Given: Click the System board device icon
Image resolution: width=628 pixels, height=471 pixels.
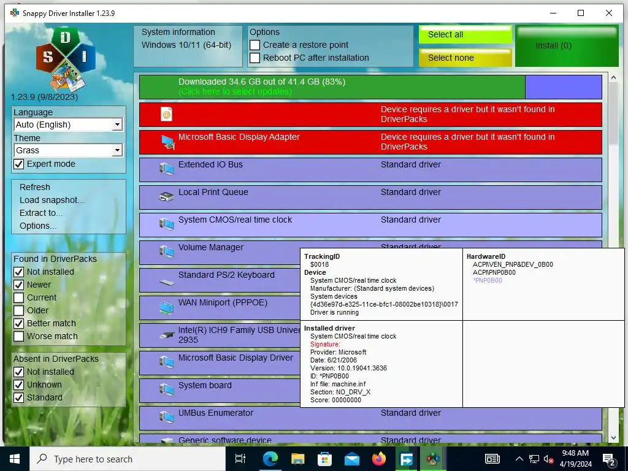Looking at the screenshot, I should (x=166, y=390).
